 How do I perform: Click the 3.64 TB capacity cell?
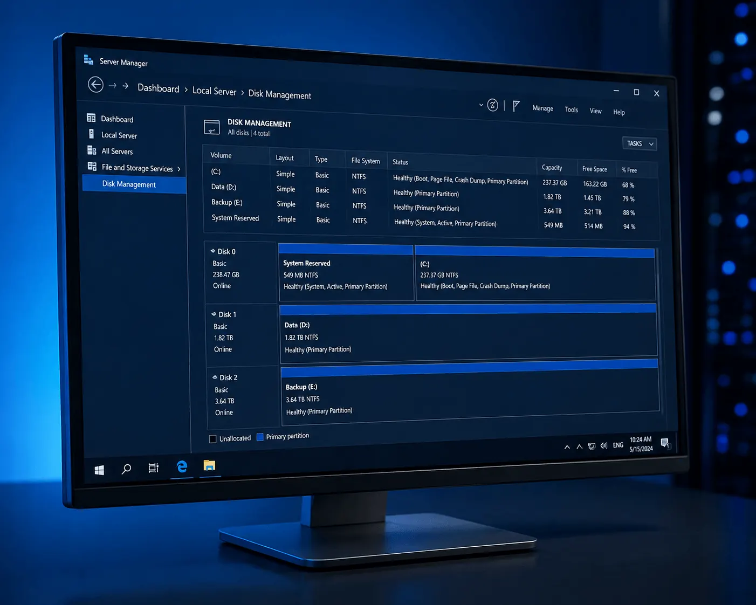coord(553,211)
